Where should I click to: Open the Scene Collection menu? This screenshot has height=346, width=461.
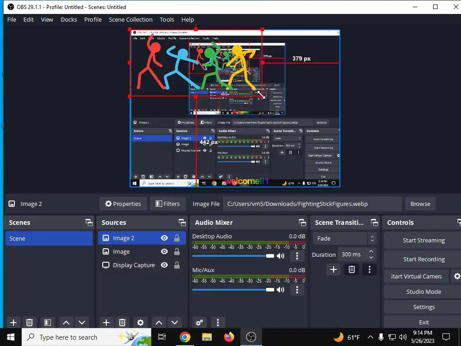(x=131, y=19)
